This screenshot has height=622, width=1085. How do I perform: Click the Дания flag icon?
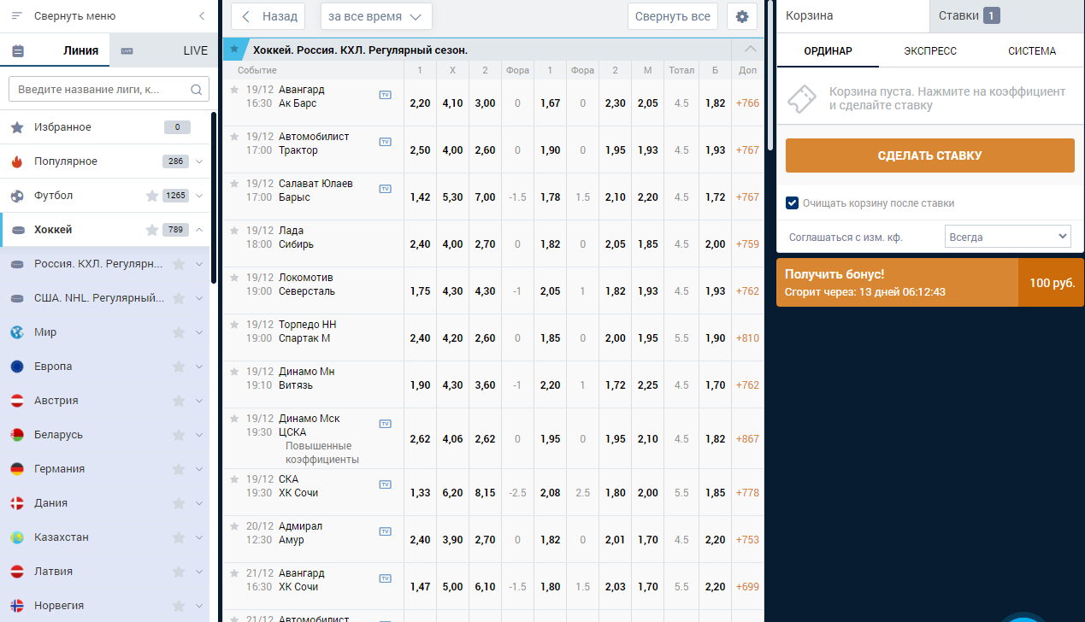click(x=17, y=503)
